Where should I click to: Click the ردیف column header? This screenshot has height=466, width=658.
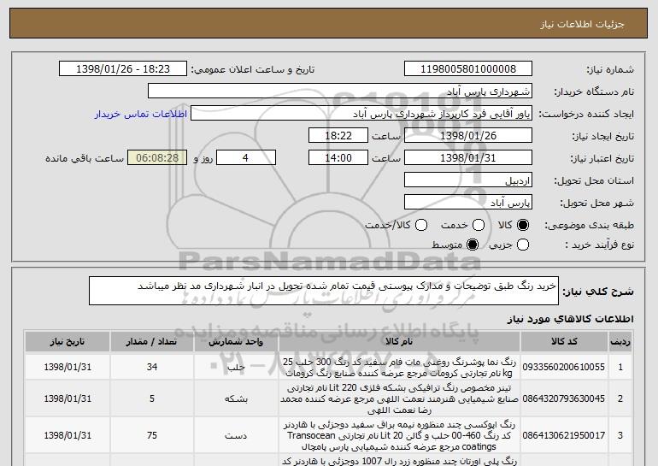620,342
